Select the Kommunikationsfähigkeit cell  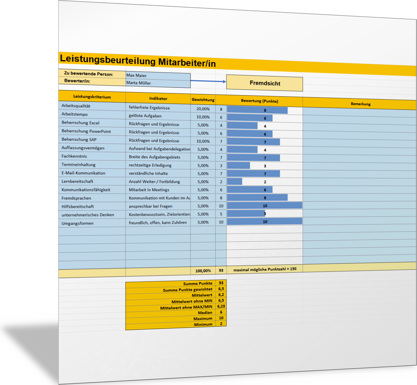point(92,190)
